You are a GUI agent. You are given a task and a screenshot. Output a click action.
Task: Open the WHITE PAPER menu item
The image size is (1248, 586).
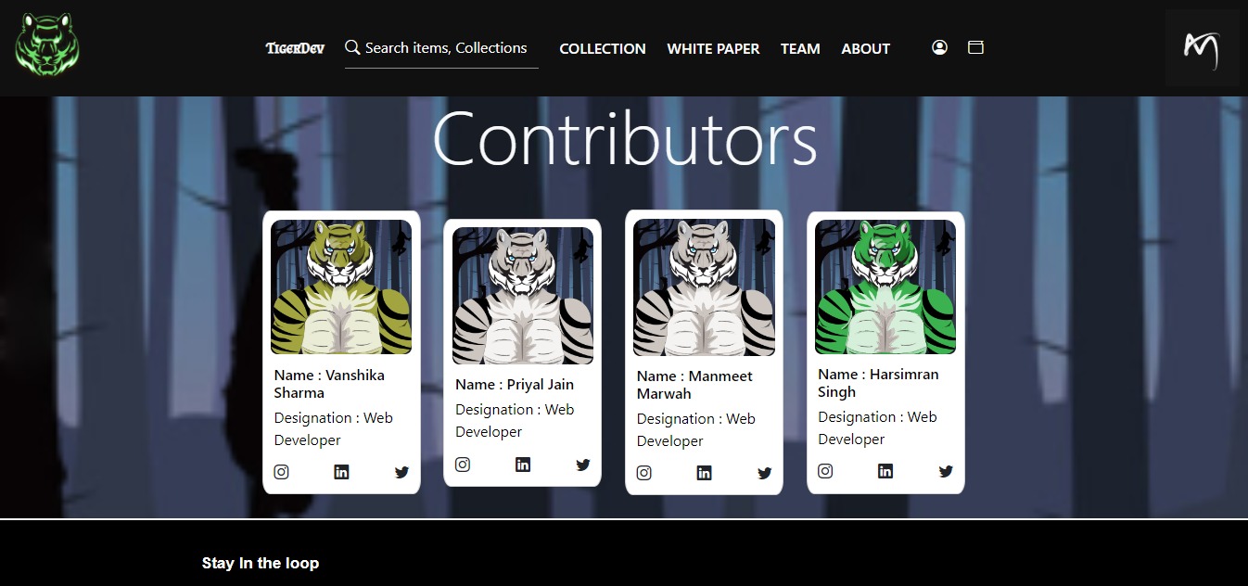coord(713,48)
